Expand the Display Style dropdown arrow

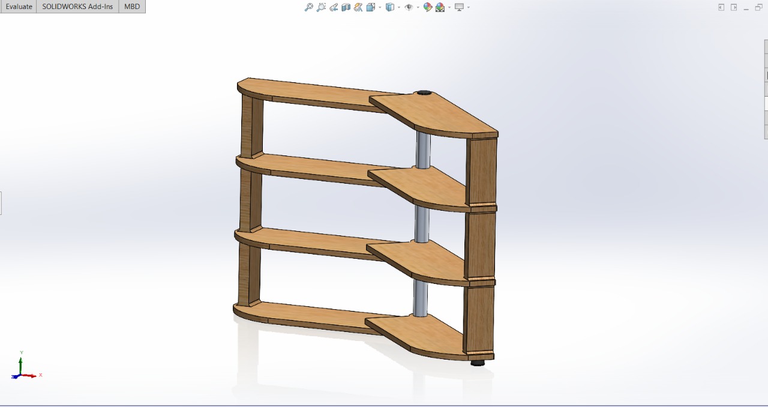[x=398, y=8]
